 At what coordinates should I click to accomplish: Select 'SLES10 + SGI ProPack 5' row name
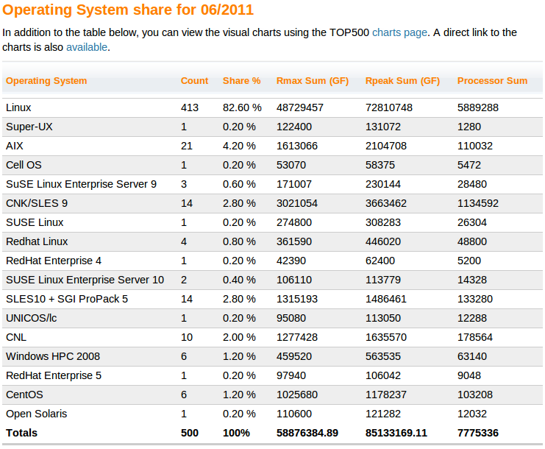67,299
